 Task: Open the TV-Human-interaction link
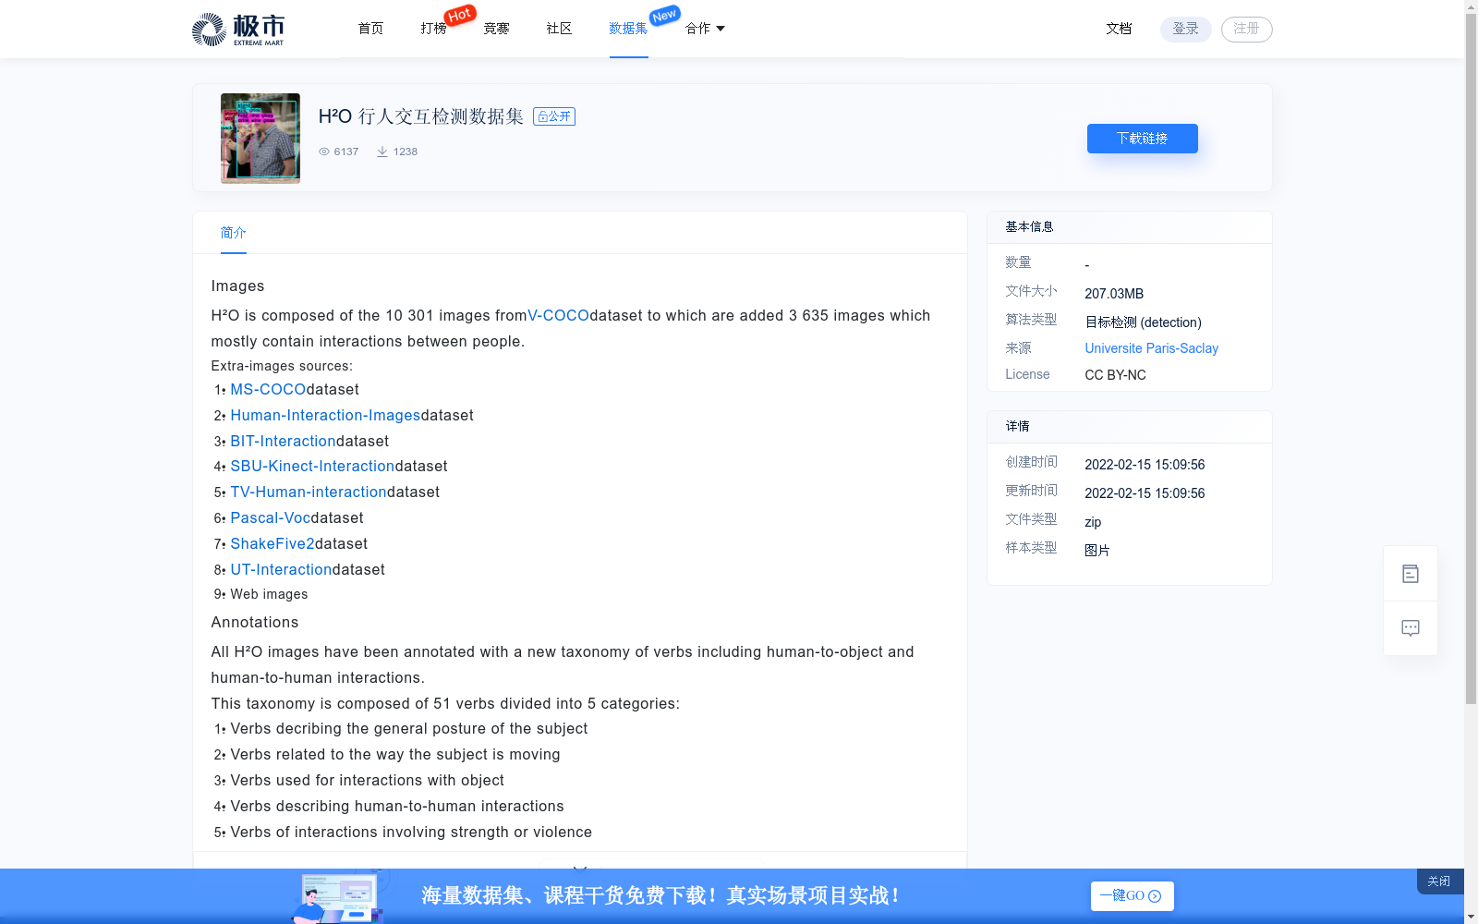(x=309, y=492)
